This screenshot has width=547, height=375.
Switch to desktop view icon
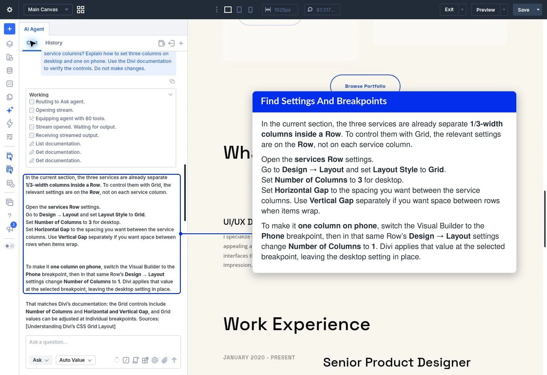(x=228, y=10)
